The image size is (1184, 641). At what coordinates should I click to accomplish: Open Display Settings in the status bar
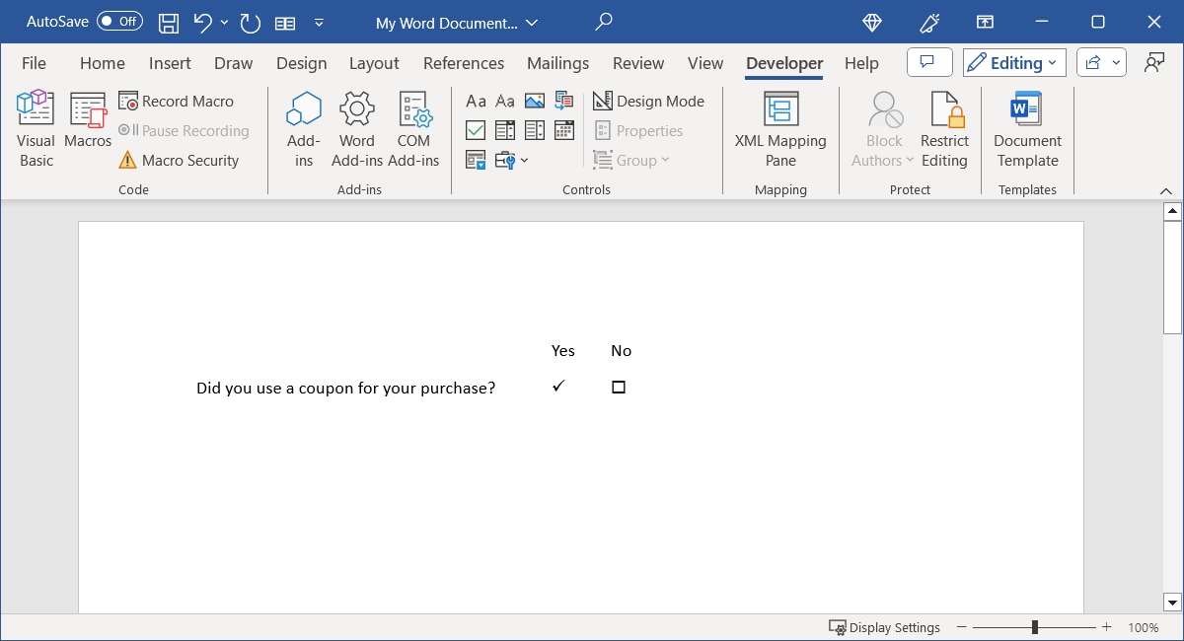click(885, 627)
